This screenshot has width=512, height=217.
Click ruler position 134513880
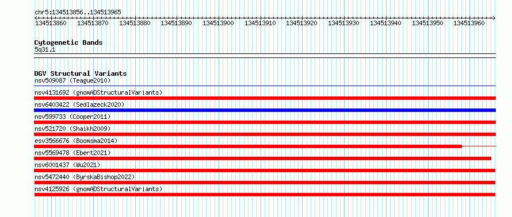tap(135, 23)
